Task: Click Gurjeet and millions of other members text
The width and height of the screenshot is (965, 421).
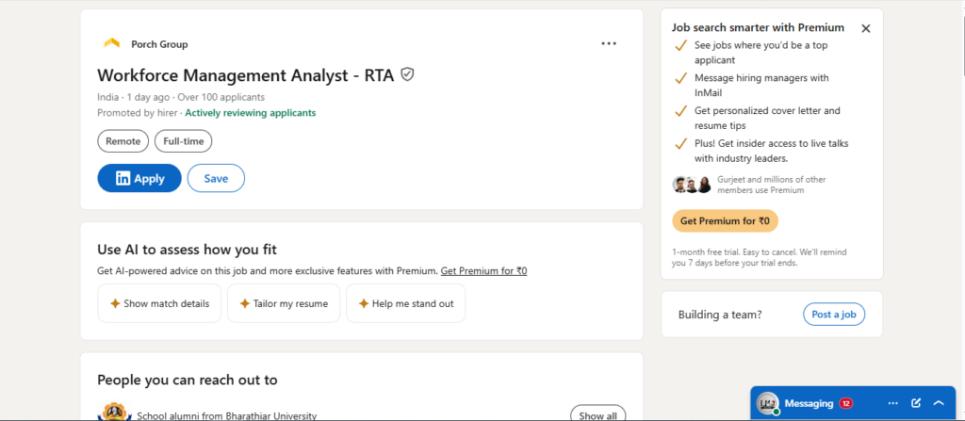Action: point(772,185)
